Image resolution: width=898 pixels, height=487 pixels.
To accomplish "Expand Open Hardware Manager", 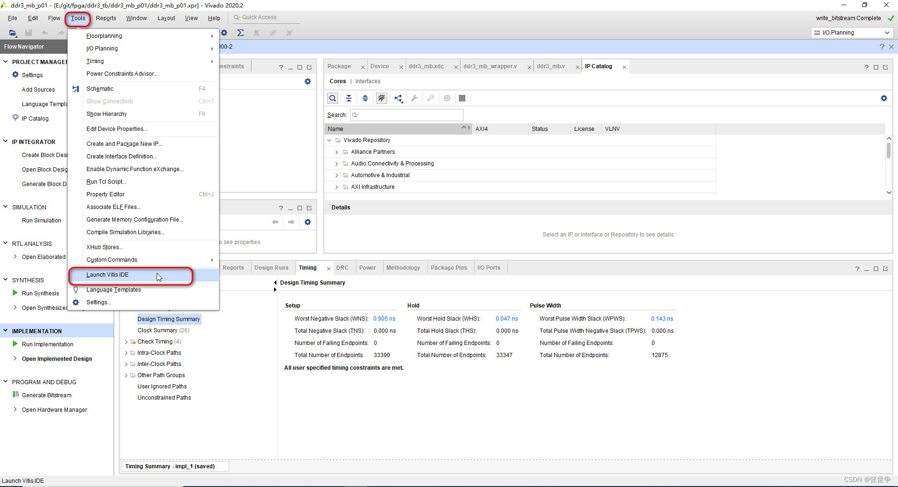I will tap(15, 409).
